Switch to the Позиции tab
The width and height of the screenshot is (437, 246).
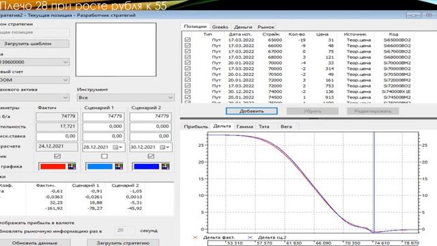tap(195, 27)
